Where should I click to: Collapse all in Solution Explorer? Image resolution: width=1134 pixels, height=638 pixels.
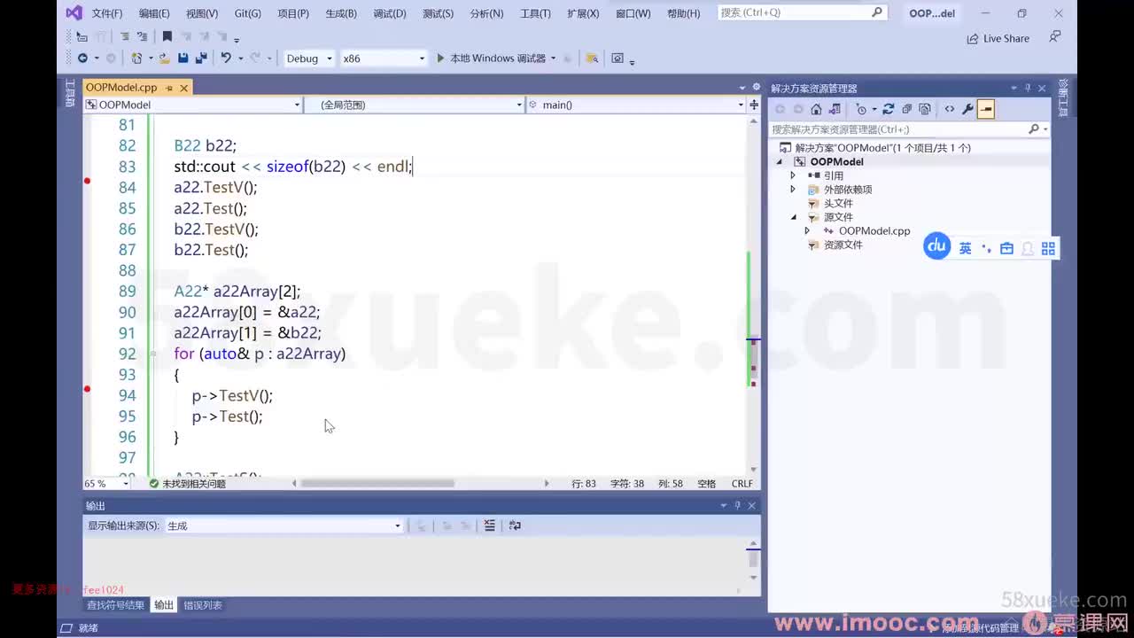coord(906,109)
